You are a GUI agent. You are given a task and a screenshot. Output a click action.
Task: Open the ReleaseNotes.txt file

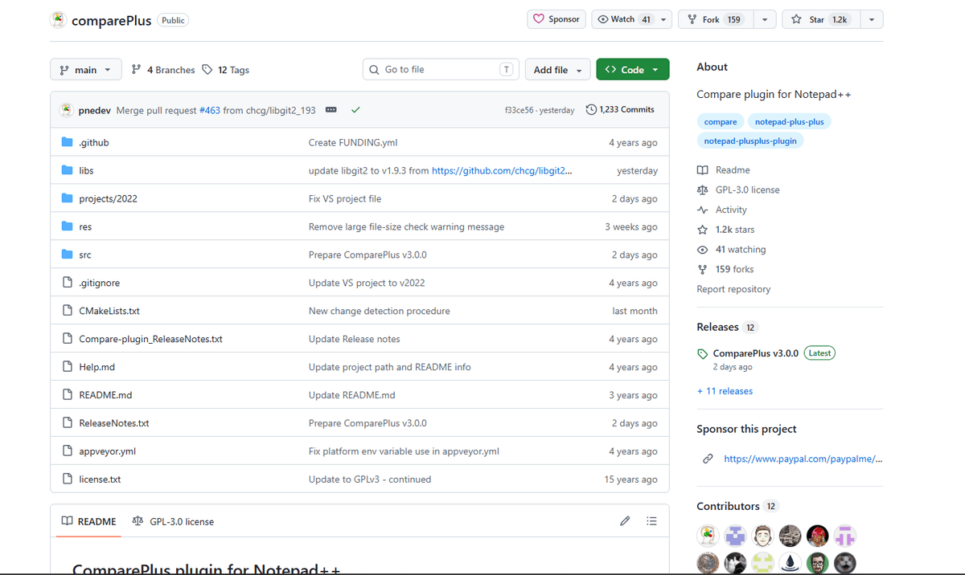114,423
